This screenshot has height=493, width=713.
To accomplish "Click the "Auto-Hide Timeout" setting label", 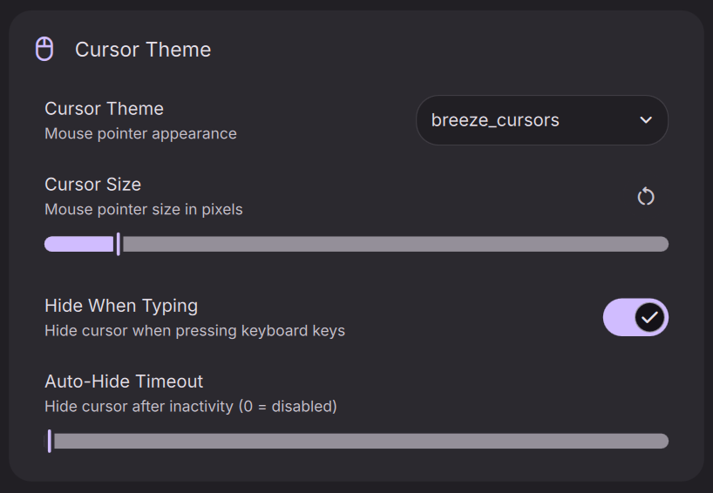I will pos(124,382).
